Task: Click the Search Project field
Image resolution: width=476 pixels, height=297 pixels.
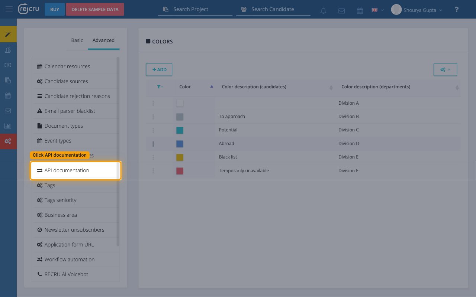Action: click(x=195, y=9)
